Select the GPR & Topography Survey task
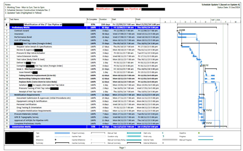243x151 pixels. pyautogui.click(x=26, y=117)
